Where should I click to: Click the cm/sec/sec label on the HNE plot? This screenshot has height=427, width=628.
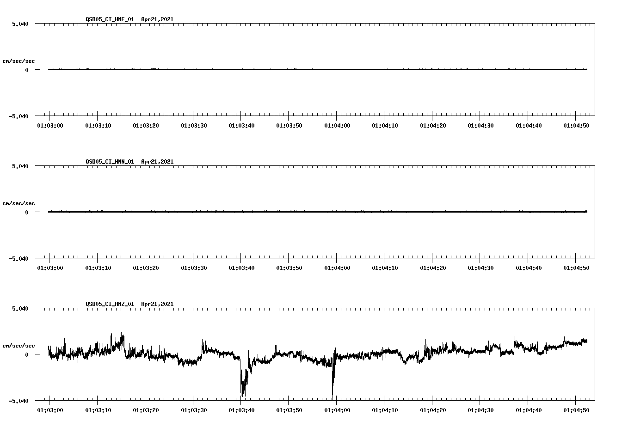(x=19, y=61)
